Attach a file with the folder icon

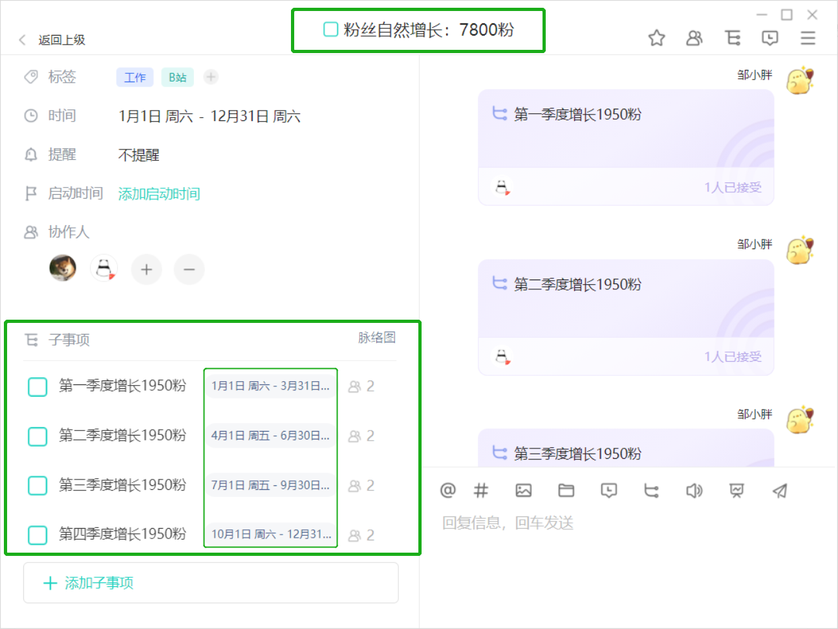coord(566,491)
